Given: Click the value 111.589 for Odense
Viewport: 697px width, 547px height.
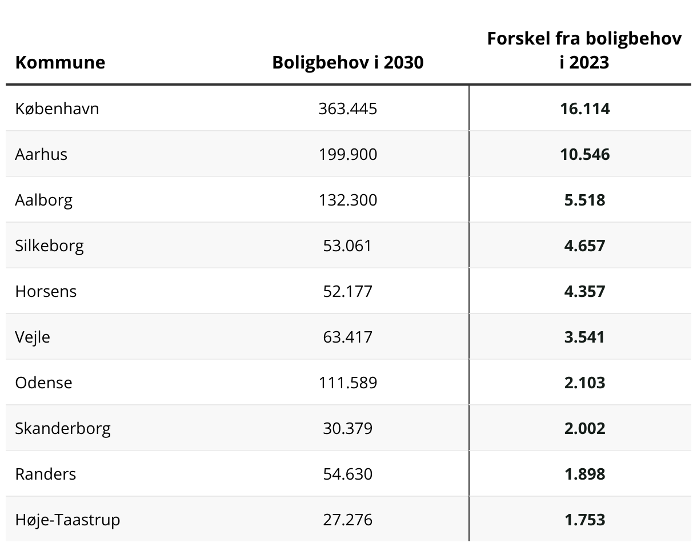Looking at the screenshot, I should (348, 383).
